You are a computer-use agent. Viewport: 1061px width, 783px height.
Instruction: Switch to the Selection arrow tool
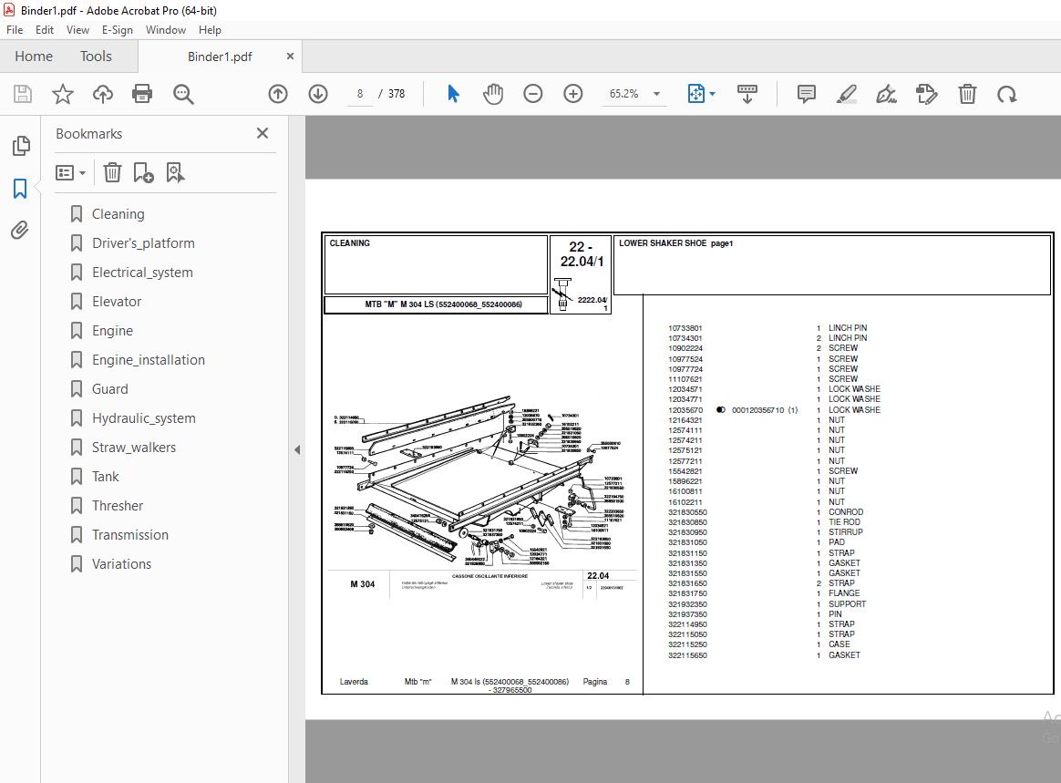click(453, 94)
